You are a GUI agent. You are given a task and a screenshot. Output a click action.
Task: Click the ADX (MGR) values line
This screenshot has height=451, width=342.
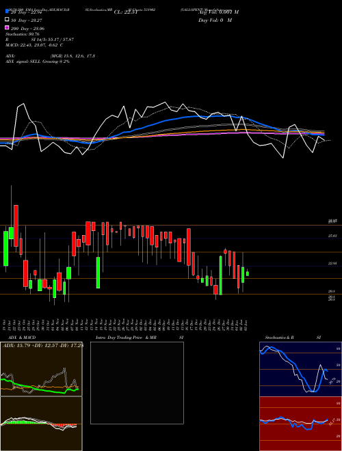(x=50, y=56)
